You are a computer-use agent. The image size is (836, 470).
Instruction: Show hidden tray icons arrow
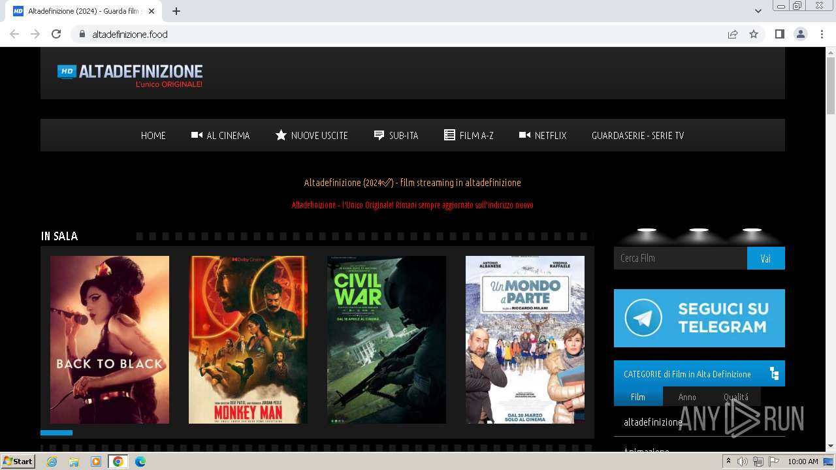pyautogui.click(x=728, y=462)
